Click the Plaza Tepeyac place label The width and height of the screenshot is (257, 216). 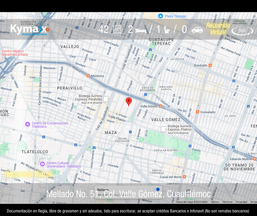point(176,16)
